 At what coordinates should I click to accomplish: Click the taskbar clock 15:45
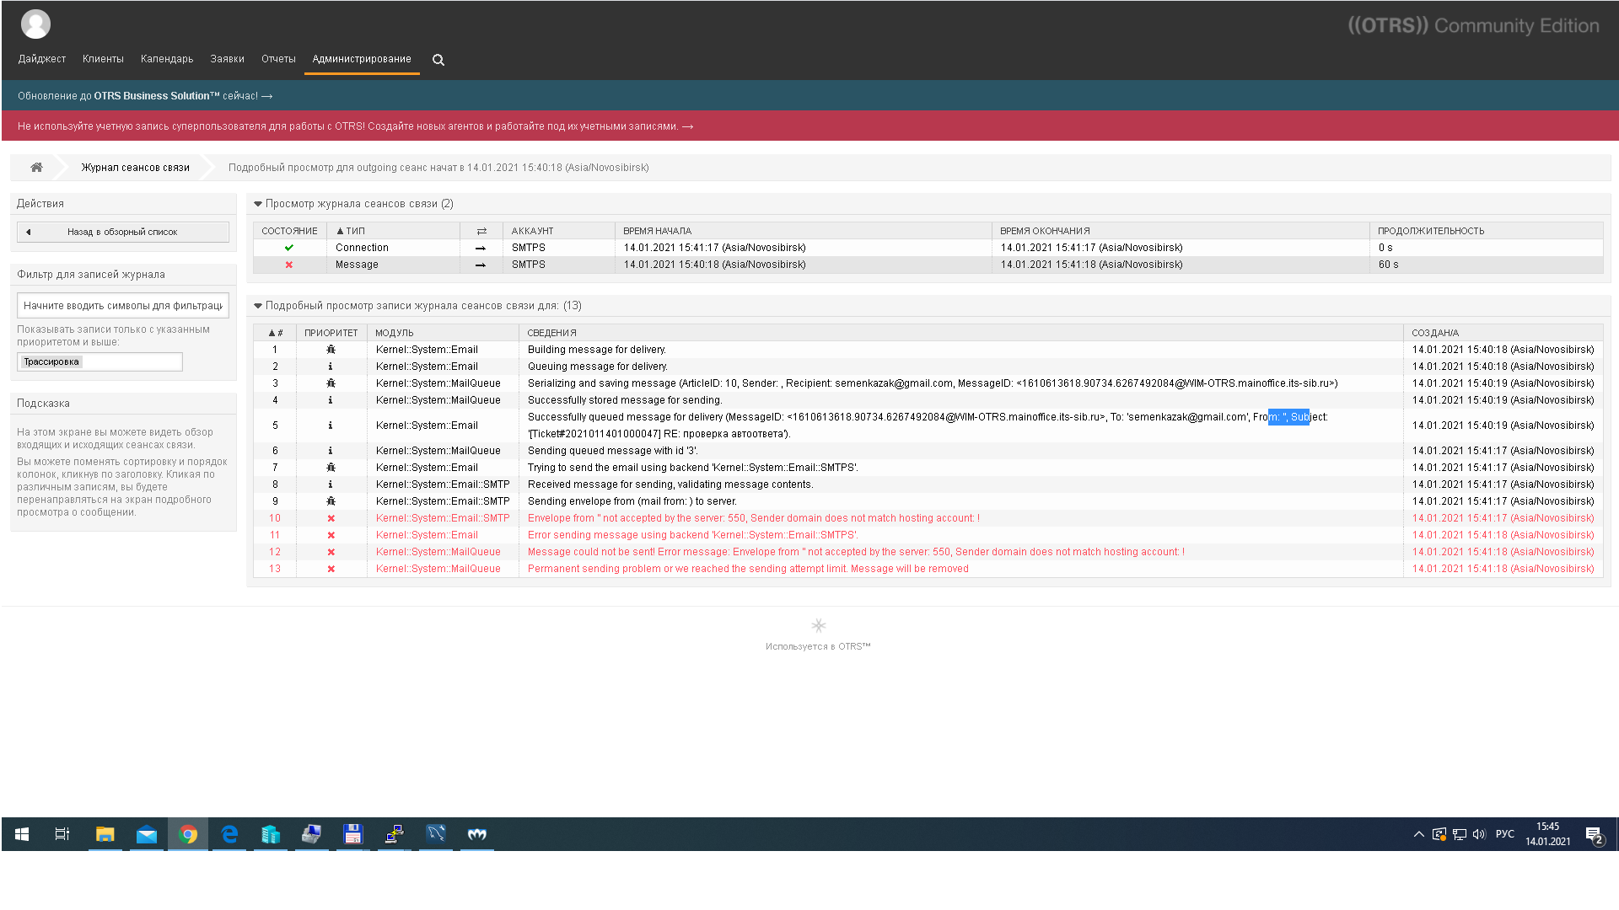click(x=1547, y=834)
